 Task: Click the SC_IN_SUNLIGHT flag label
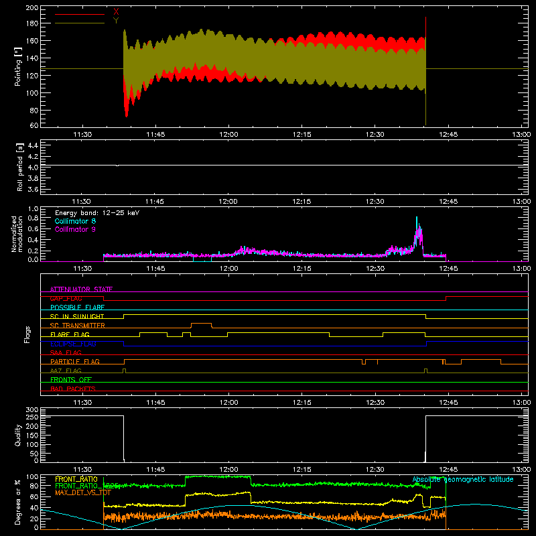pos(77,316)
